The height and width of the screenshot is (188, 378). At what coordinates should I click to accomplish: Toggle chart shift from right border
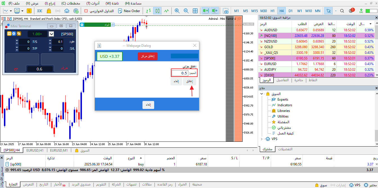215,11
